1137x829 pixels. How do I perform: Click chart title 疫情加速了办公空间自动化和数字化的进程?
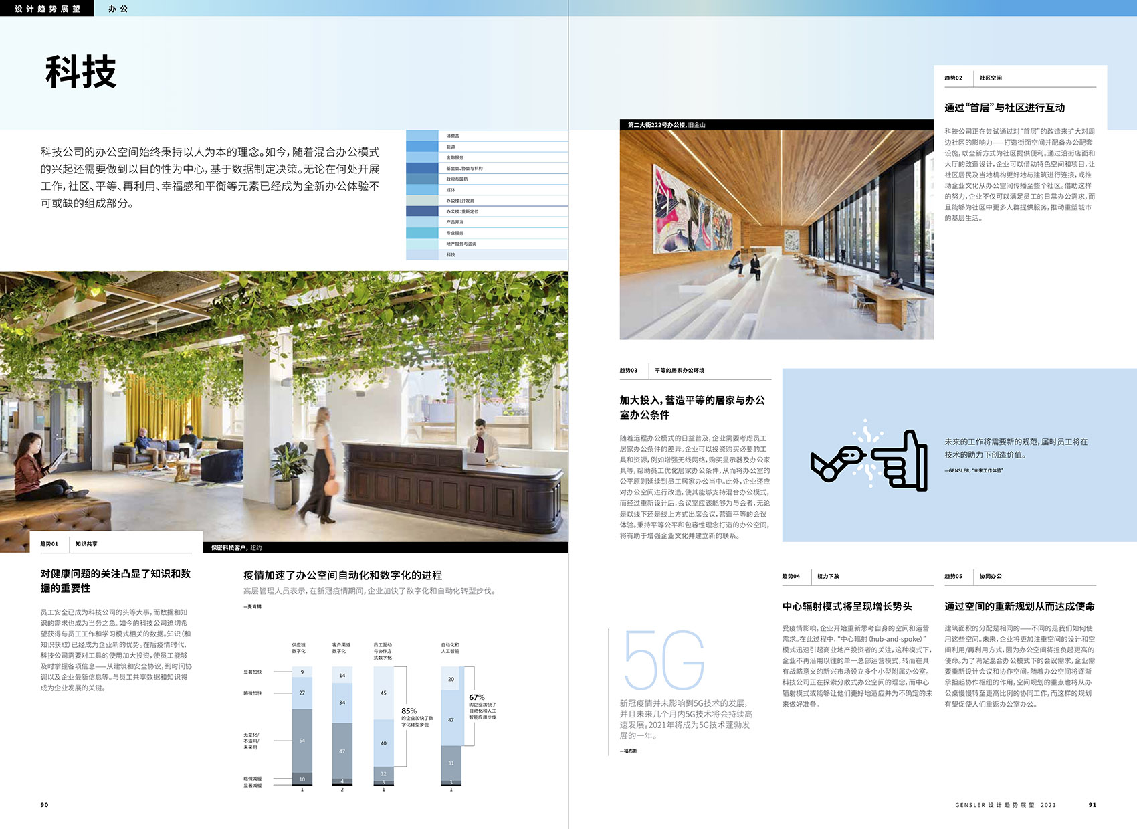tap(342, 575)
